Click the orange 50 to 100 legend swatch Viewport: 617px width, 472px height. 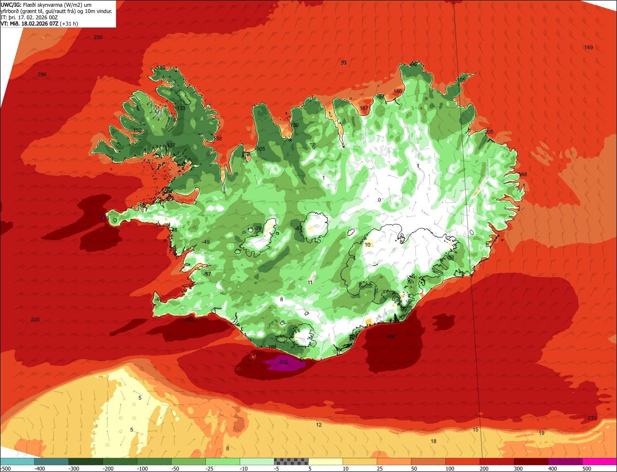(x=428, y=461)
